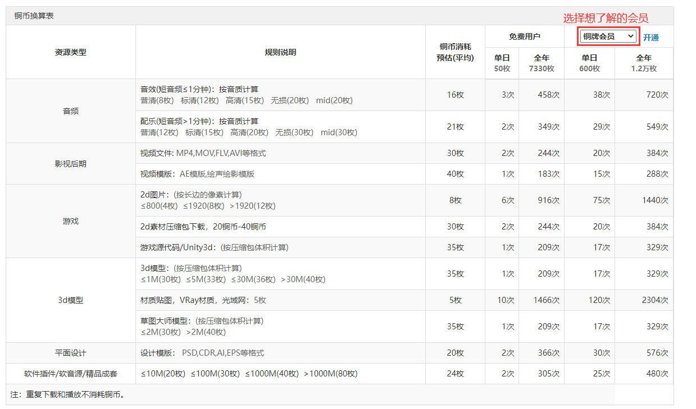
Task: Click the 288次 value
Action: point(657,174)
